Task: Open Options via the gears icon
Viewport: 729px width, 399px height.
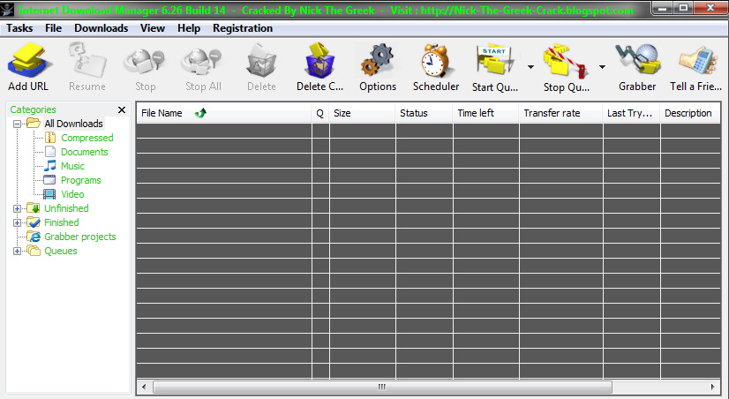Action: (x=378, y=60)
